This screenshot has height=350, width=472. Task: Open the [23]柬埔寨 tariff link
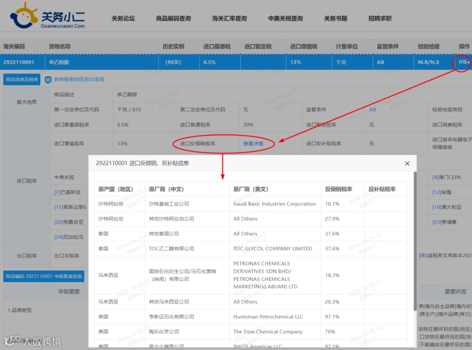pyautogui.click(x=444, y=222)
